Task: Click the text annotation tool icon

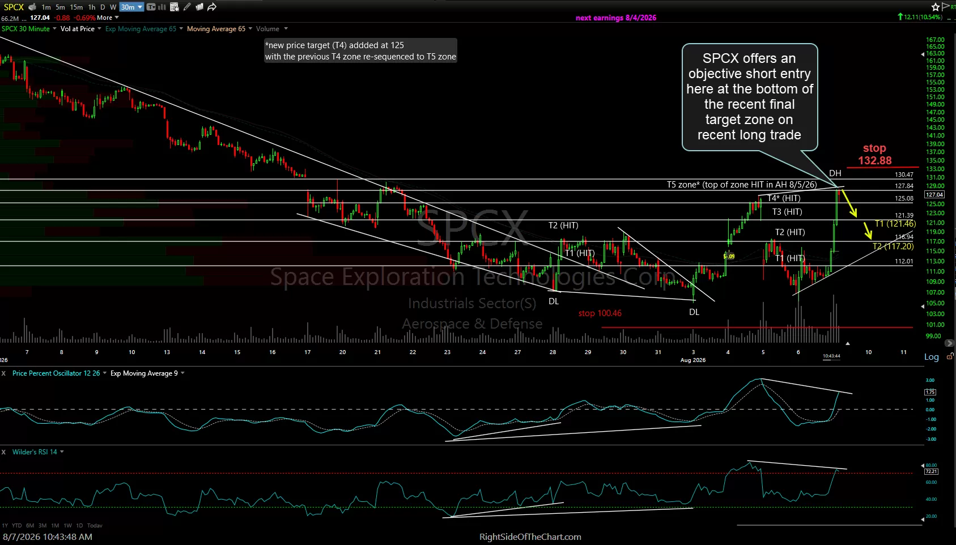Action: pos(151,7)
